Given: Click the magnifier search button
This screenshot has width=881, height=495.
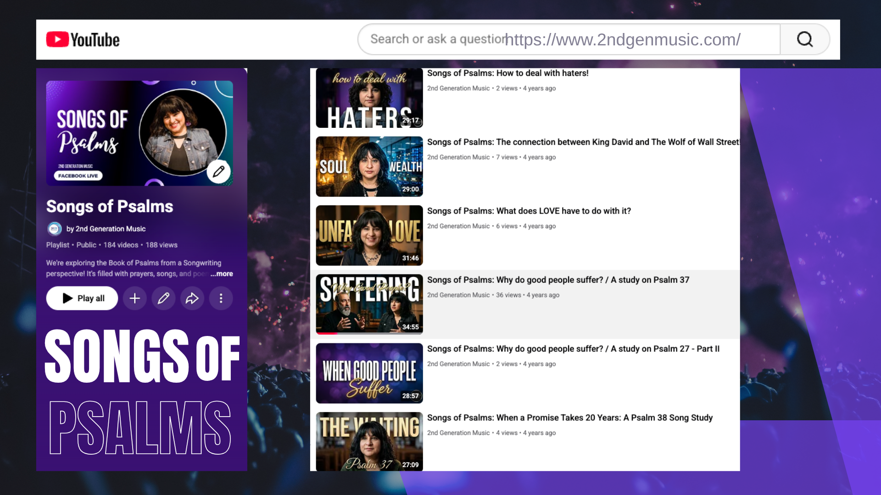Looking at the screenshot, I should pyautogui.click(x=805, y=39).
